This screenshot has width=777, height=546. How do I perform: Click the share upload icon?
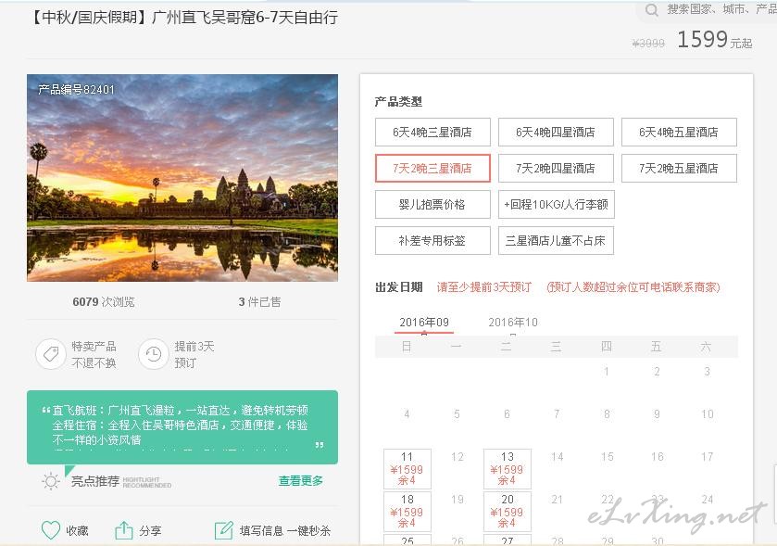pos(124,530)
